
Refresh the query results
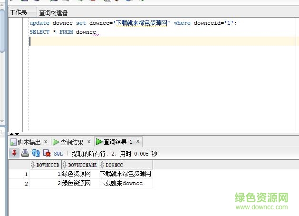[x=36, y=153]
